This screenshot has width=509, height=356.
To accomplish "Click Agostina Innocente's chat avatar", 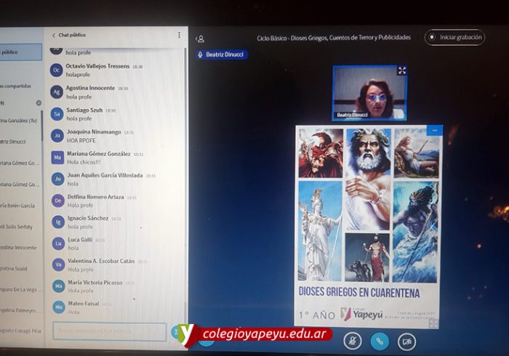I will (x=57, y=92).
